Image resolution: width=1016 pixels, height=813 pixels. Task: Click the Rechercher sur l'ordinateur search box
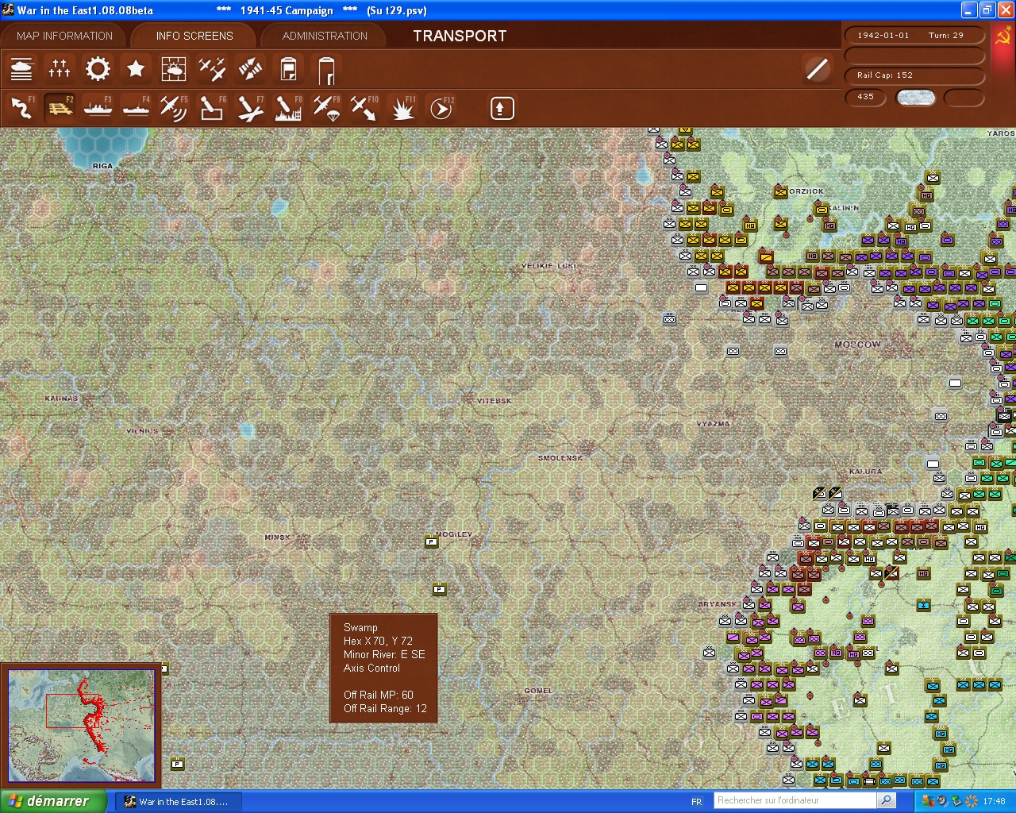tap(795, 800)
